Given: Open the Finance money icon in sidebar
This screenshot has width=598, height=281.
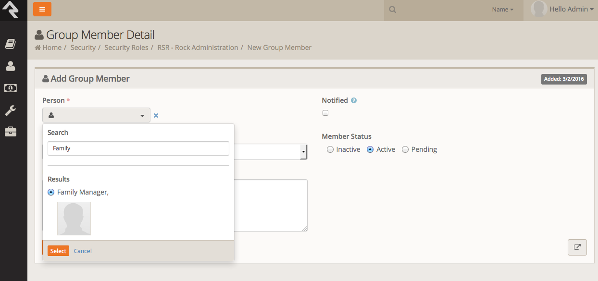Looking at the screenshot, I should 10,88.
